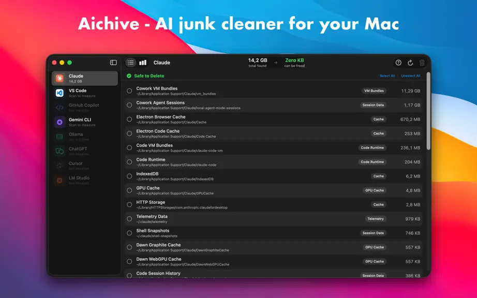The width and height of the screenshot is (477, 298).
Task: Check the GPU Cache circle
Action: (129, 190)
